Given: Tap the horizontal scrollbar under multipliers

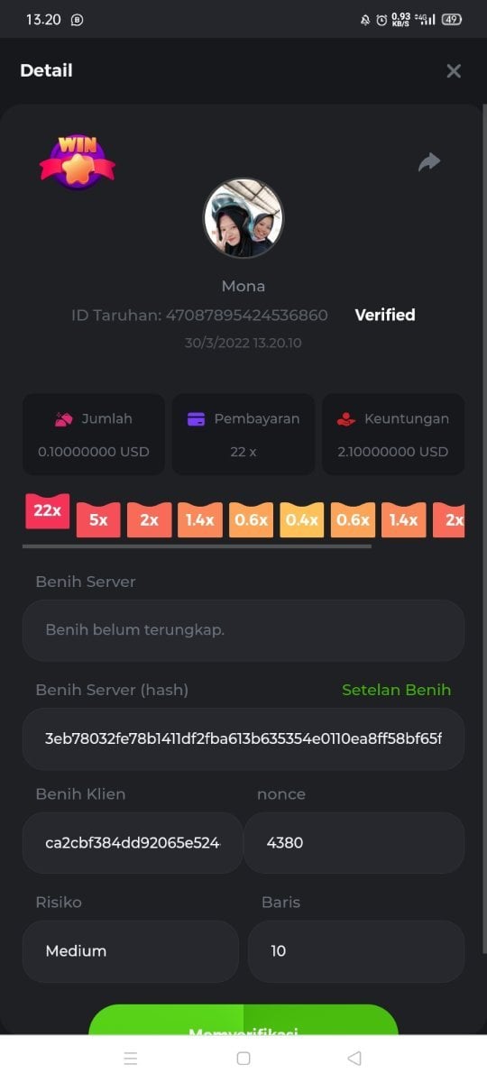Looking at the screenshot, I should (x=197, y=546).
